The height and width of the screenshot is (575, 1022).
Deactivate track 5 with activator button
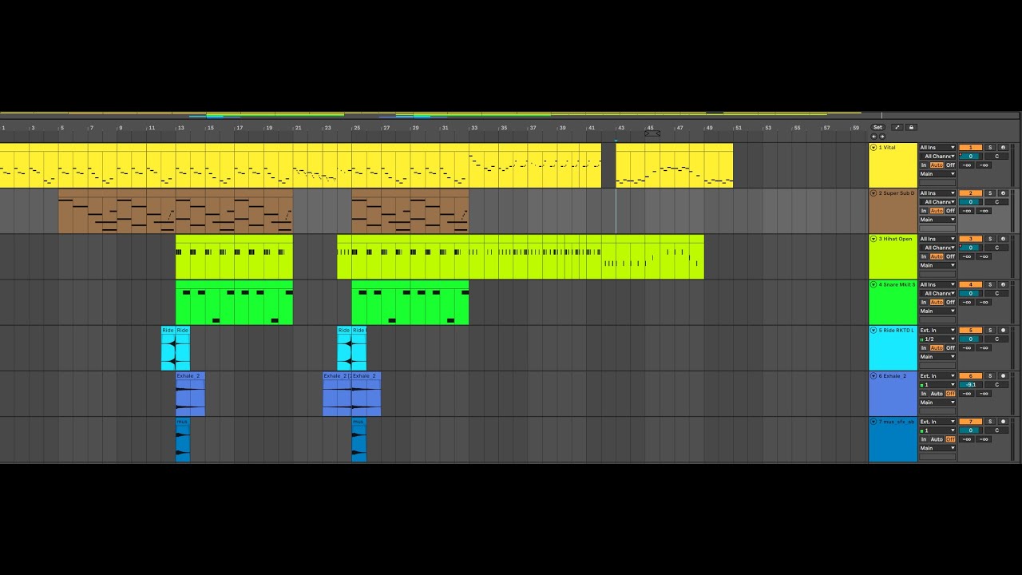pos(971,330)
